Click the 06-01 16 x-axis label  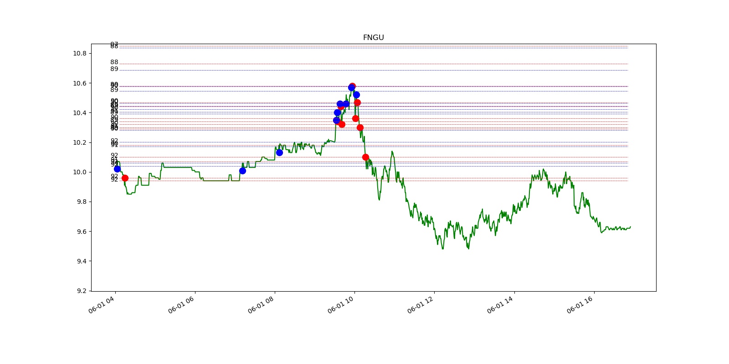pos(580,304)
